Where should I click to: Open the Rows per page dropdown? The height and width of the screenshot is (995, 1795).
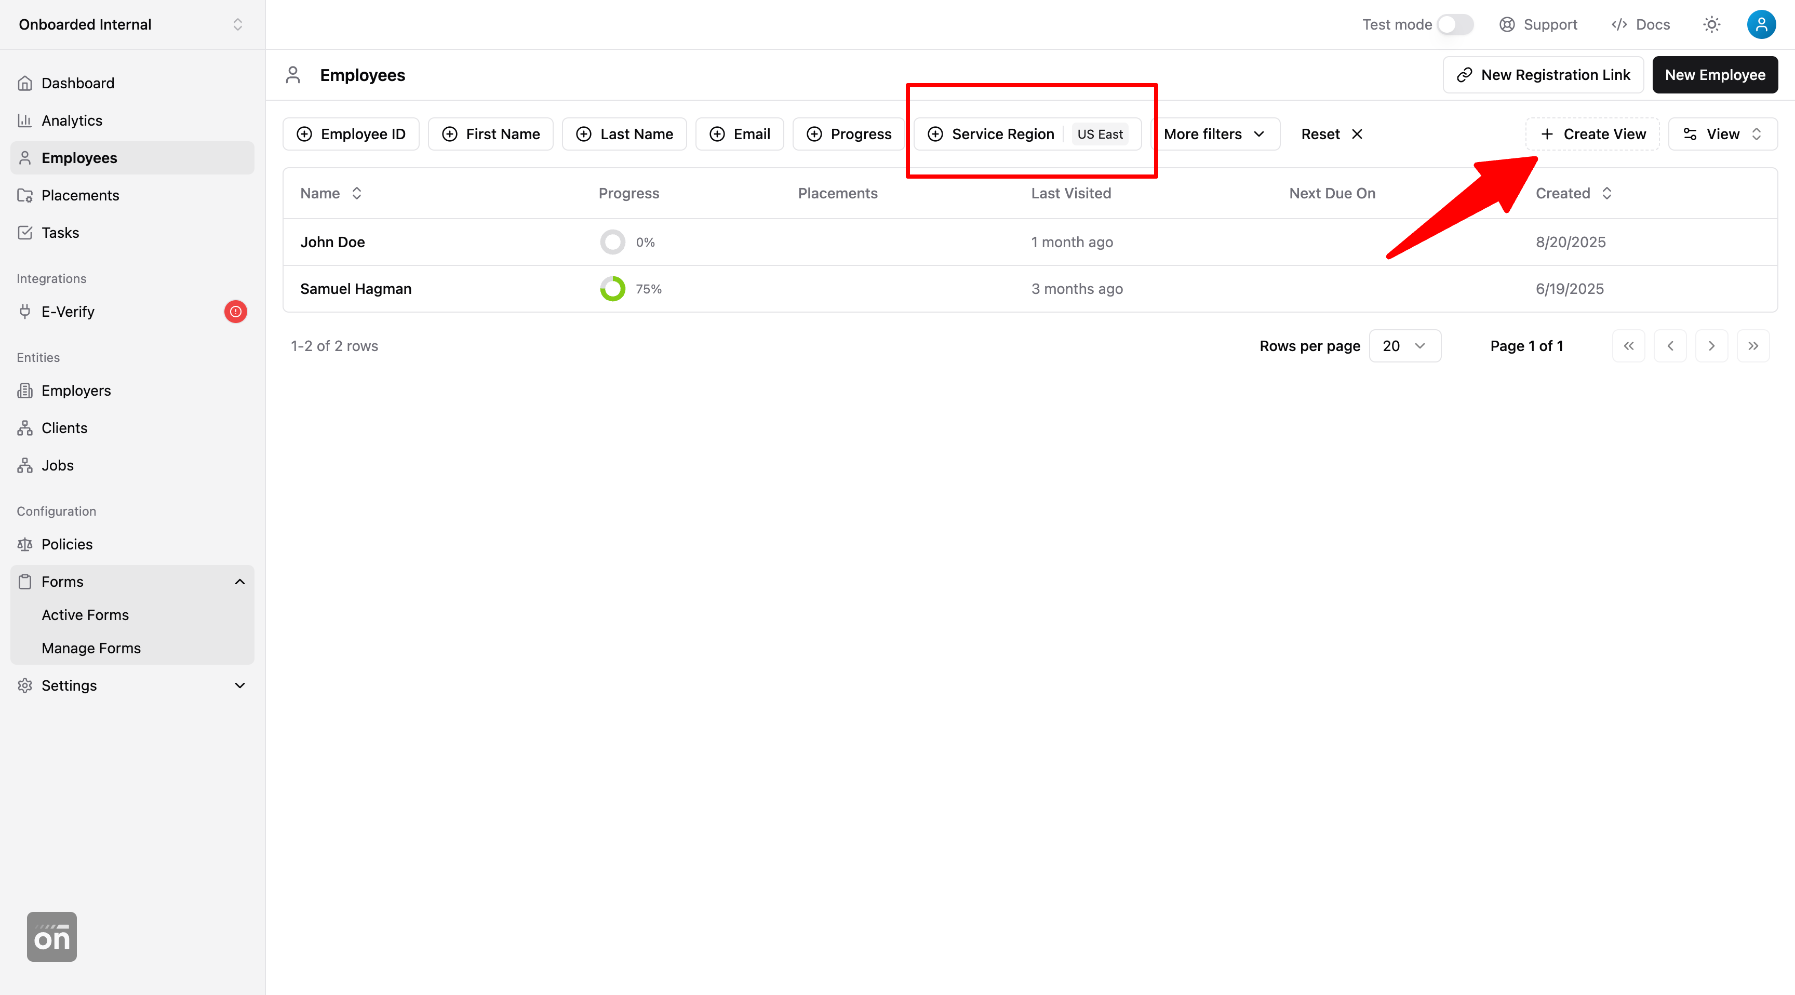point(1404,346)
